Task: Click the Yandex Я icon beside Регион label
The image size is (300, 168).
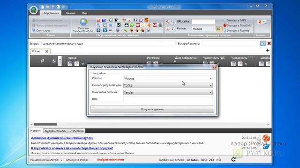Action: (x=168, y=28)
